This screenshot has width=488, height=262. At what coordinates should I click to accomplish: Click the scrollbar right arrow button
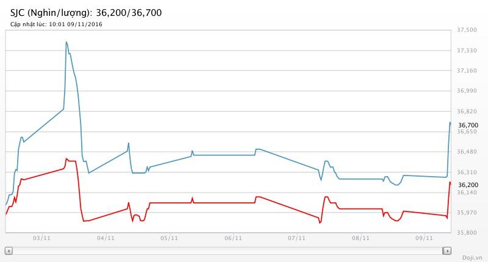click(x=447, y=250)
